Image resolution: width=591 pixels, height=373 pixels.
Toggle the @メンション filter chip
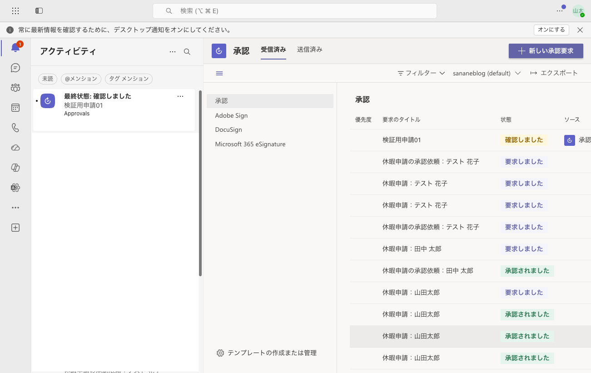(x=81, y=79)
